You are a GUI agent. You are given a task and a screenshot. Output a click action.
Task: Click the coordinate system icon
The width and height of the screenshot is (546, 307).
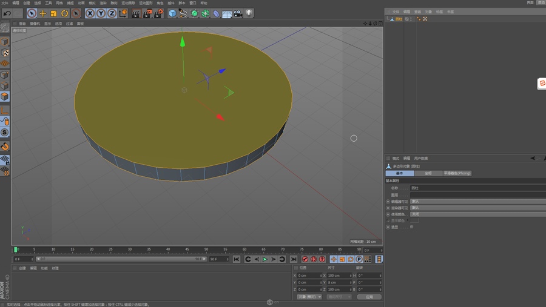click(123, 13)
